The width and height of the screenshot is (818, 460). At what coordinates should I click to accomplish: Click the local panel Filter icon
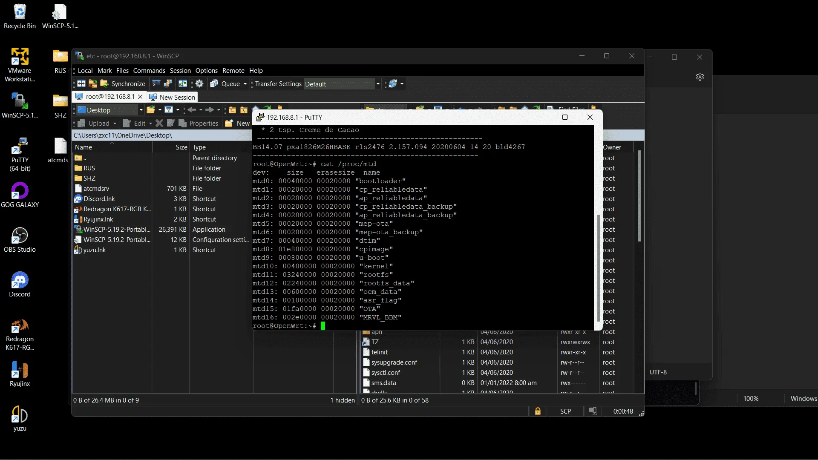pos(169,110)
